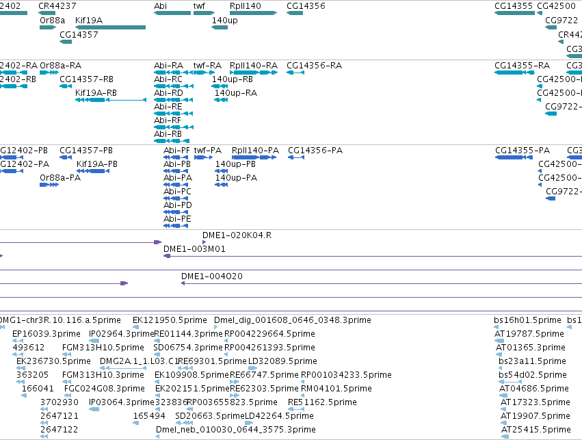This screenshot has height=440, width=582.
Task: Select protein CG14356-PA
Action: pos(296,157)
